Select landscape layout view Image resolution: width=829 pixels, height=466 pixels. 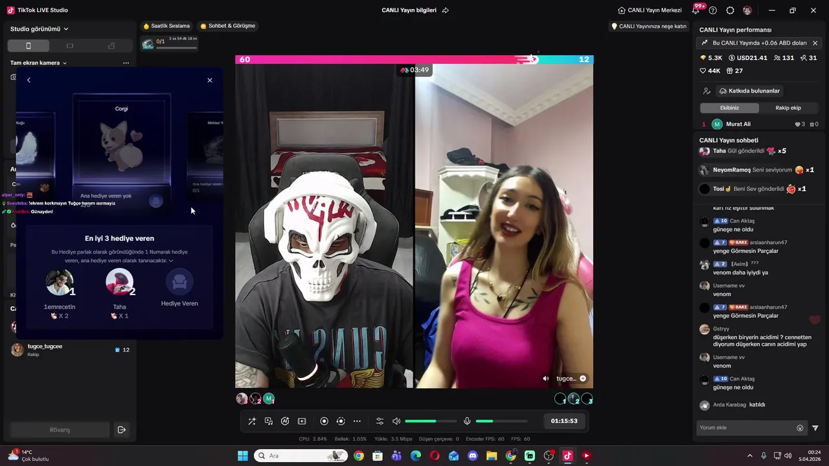[70, 46]
